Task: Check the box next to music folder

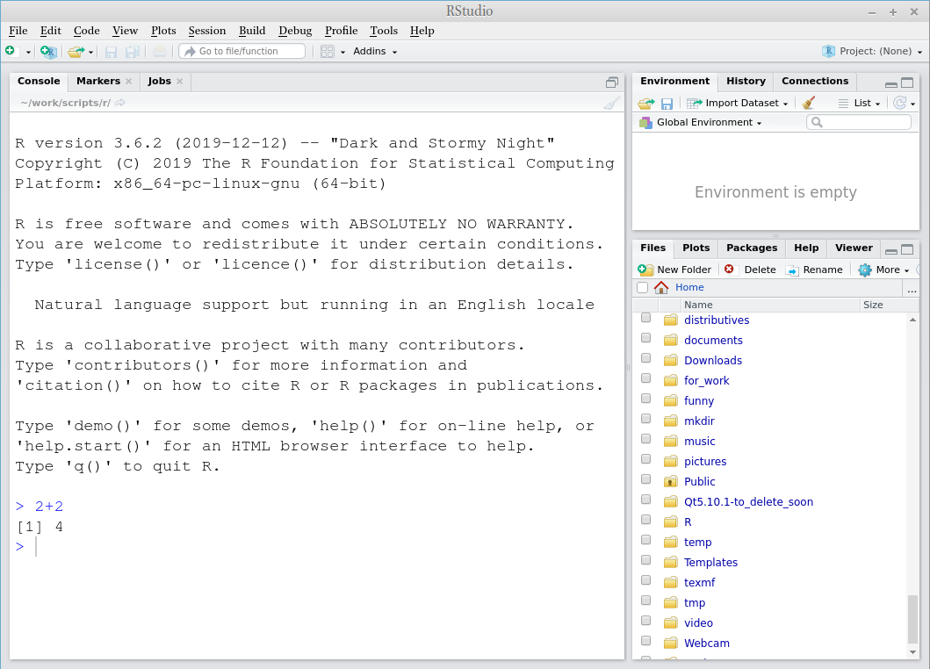Action: [x=645, y=439]
